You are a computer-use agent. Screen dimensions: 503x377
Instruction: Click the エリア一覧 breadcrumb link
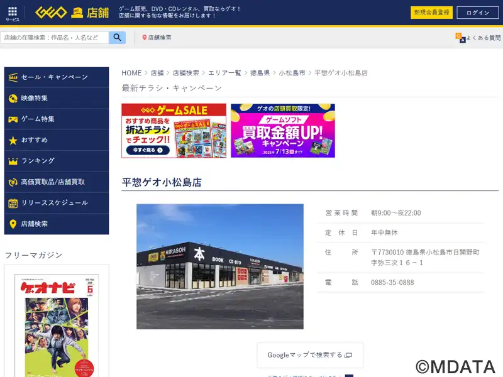tap(224, 73)
